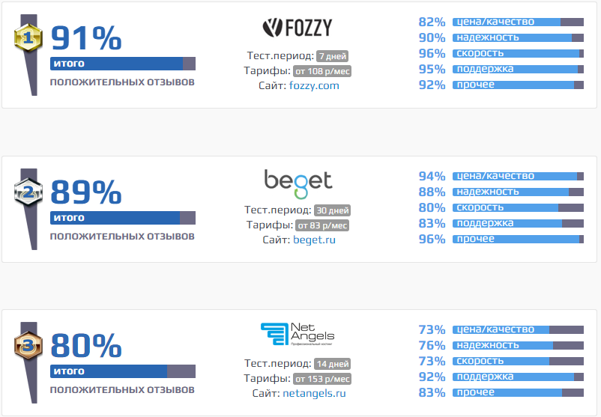The height and width of the screenshot is (417, 601).
Task: Click the silver second place medal badge
Action: coord(28,192)
